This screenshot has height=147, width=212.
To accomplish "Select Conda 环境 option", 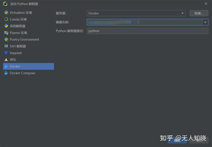I will click(x=29, y=19).
